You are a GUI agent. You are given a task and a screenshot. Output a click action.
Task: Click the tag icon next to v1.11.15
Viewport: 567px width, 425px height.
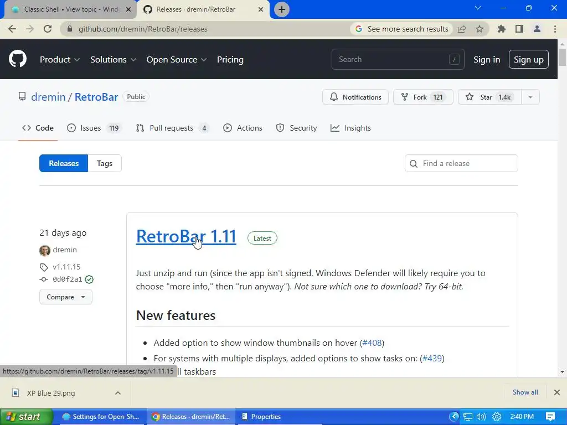pos(44,267)
